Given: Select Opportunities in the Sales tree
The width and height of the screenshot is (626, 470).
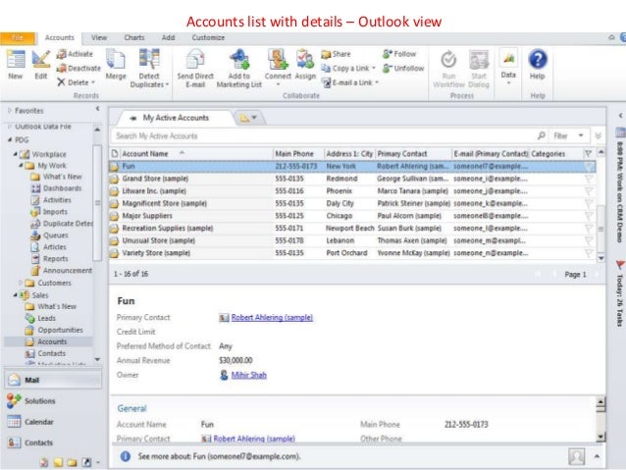Looking at the screenshot, I should tap(60, 330).
